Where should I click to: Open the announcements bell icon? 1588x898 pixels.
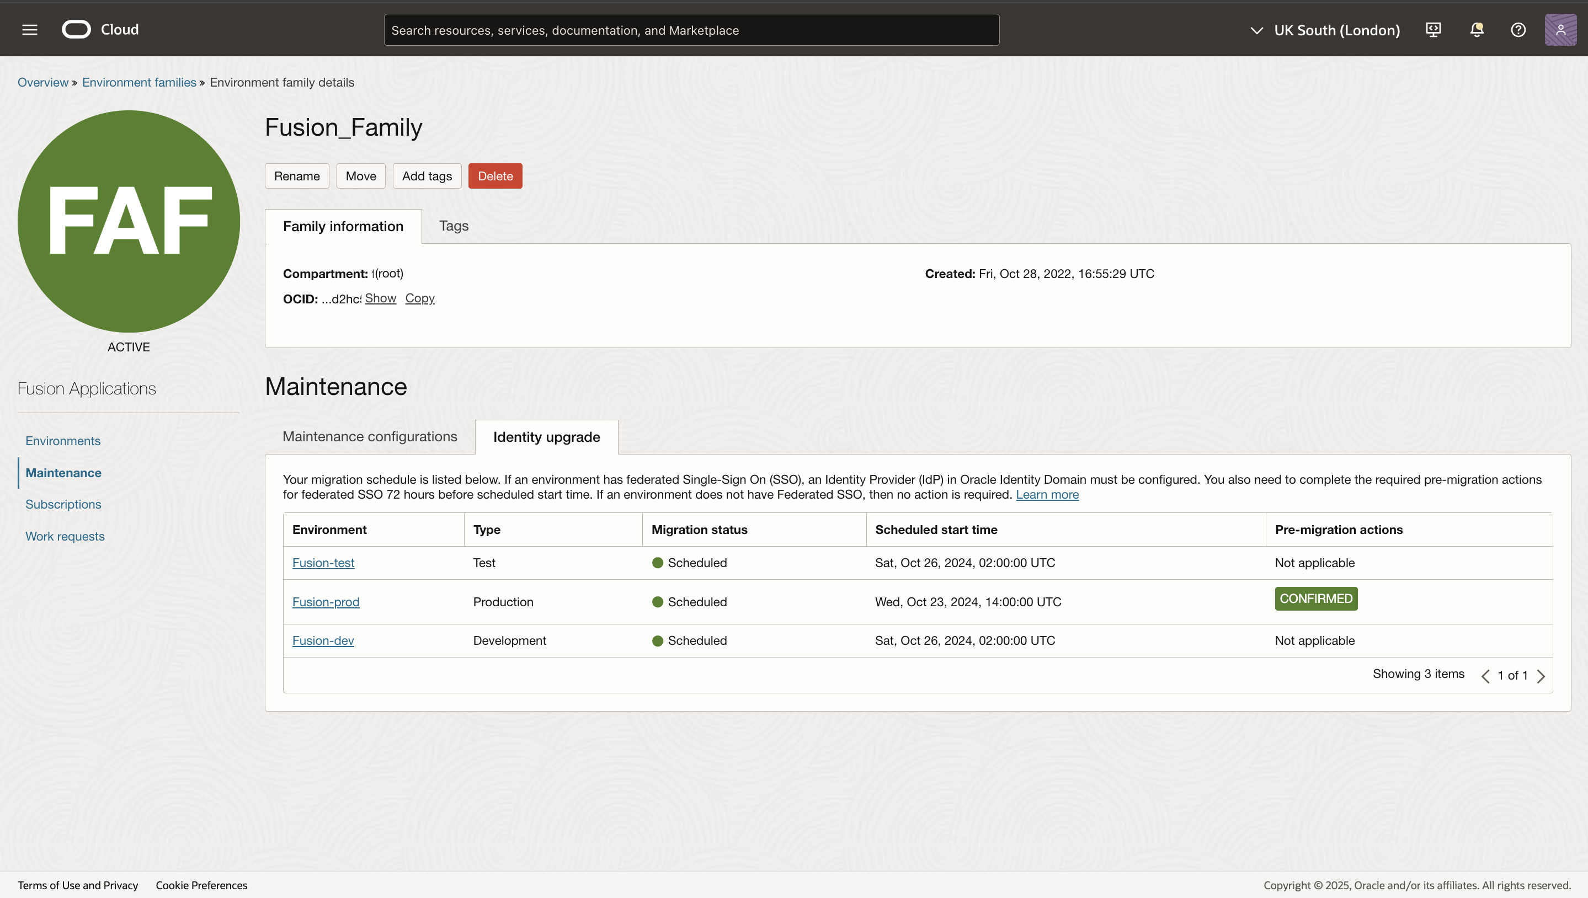pyautogui.click(x=1477, y=30)
